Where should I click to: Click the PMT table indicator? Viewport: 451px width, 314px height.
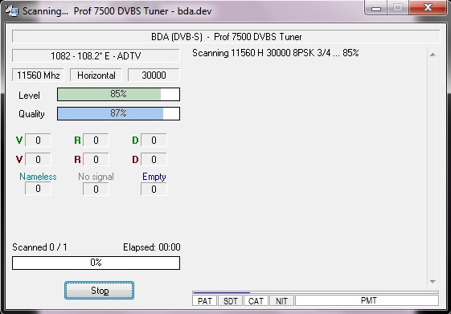(367, 301)
